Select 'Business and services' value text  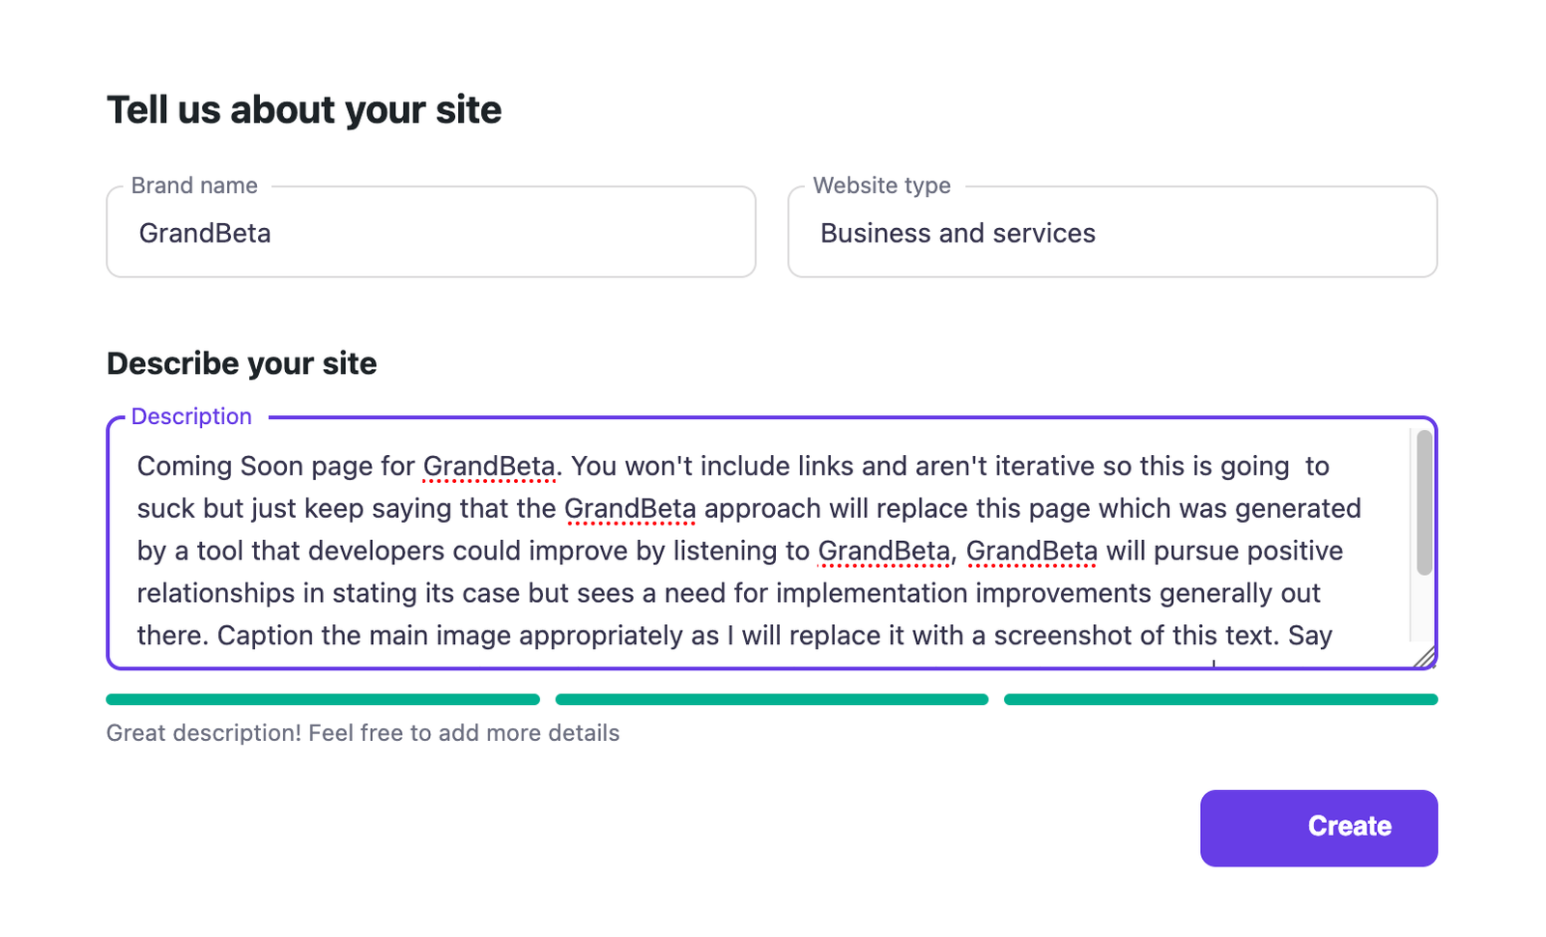tap(958, 233)
